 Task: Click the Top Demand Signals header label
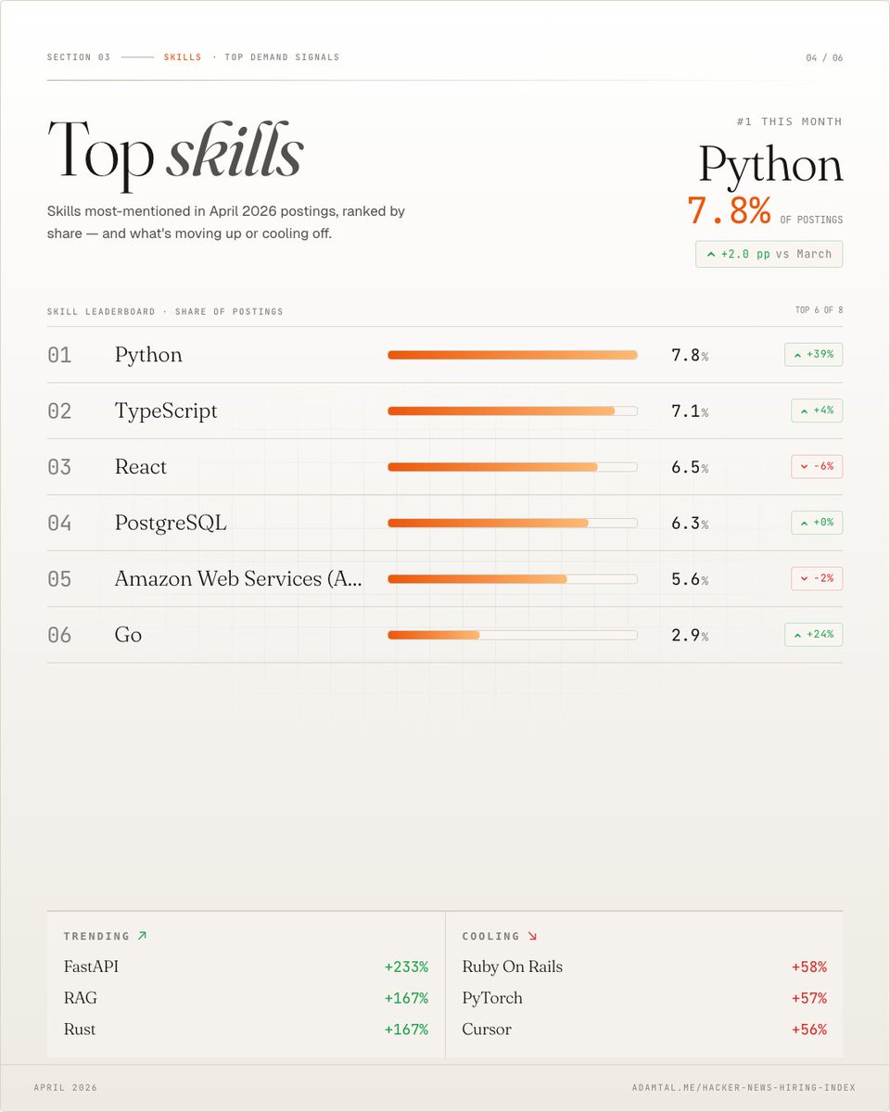282,57
